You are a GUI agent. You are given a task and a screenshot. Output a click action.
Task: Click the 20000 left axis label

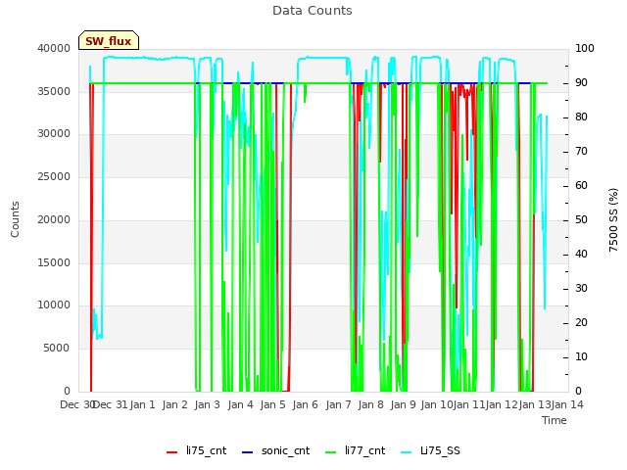coord(54,219)
